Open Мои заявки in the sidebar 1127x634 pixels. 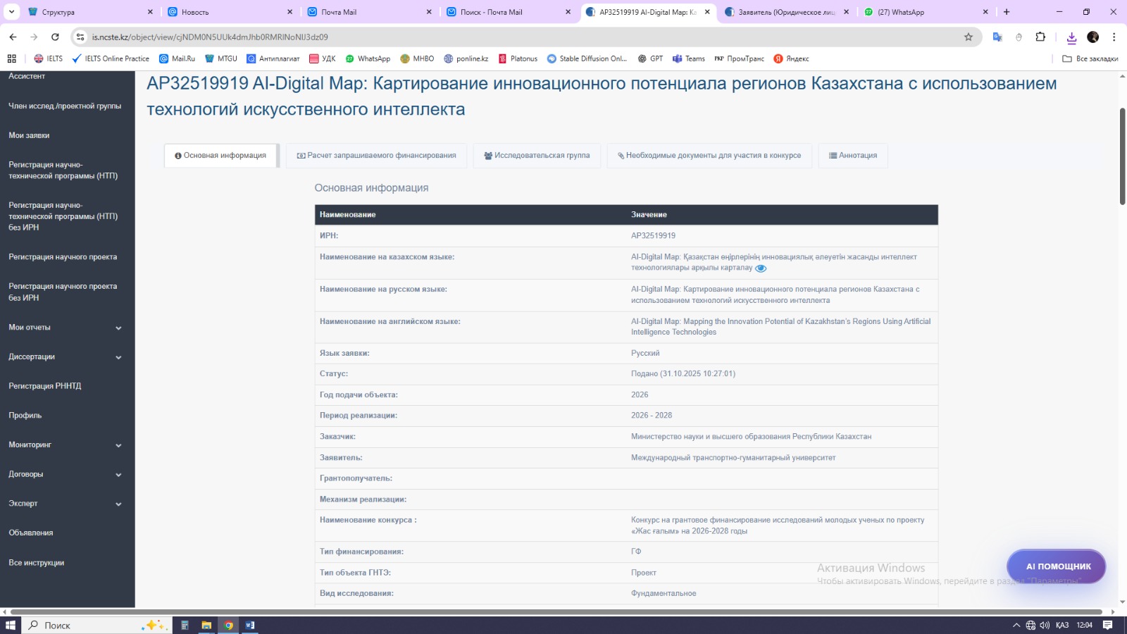tap(29, 135)
